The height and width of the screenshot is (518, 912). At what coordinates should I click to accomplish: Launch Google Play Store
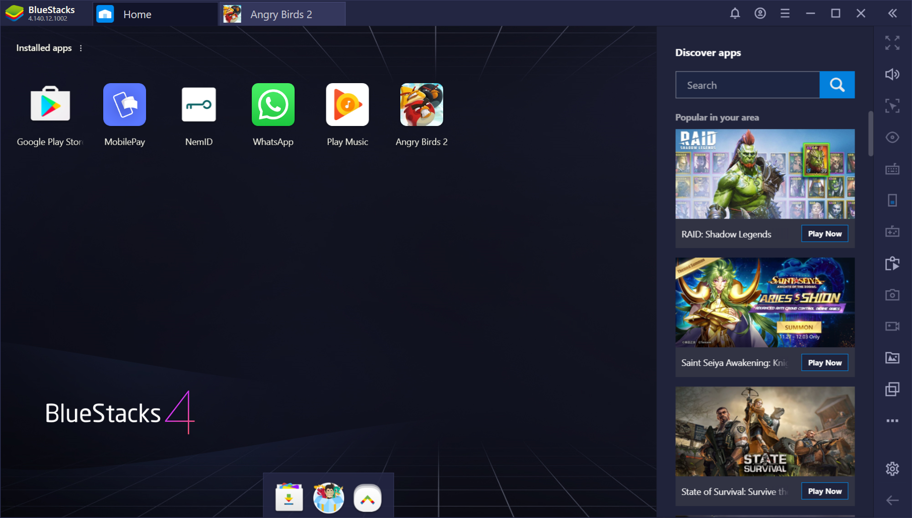tap(50, 105)
